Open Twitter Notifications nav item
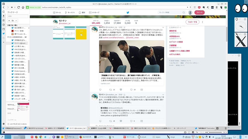Viewport: 248px width, 139px height. (x=82, y=12)
